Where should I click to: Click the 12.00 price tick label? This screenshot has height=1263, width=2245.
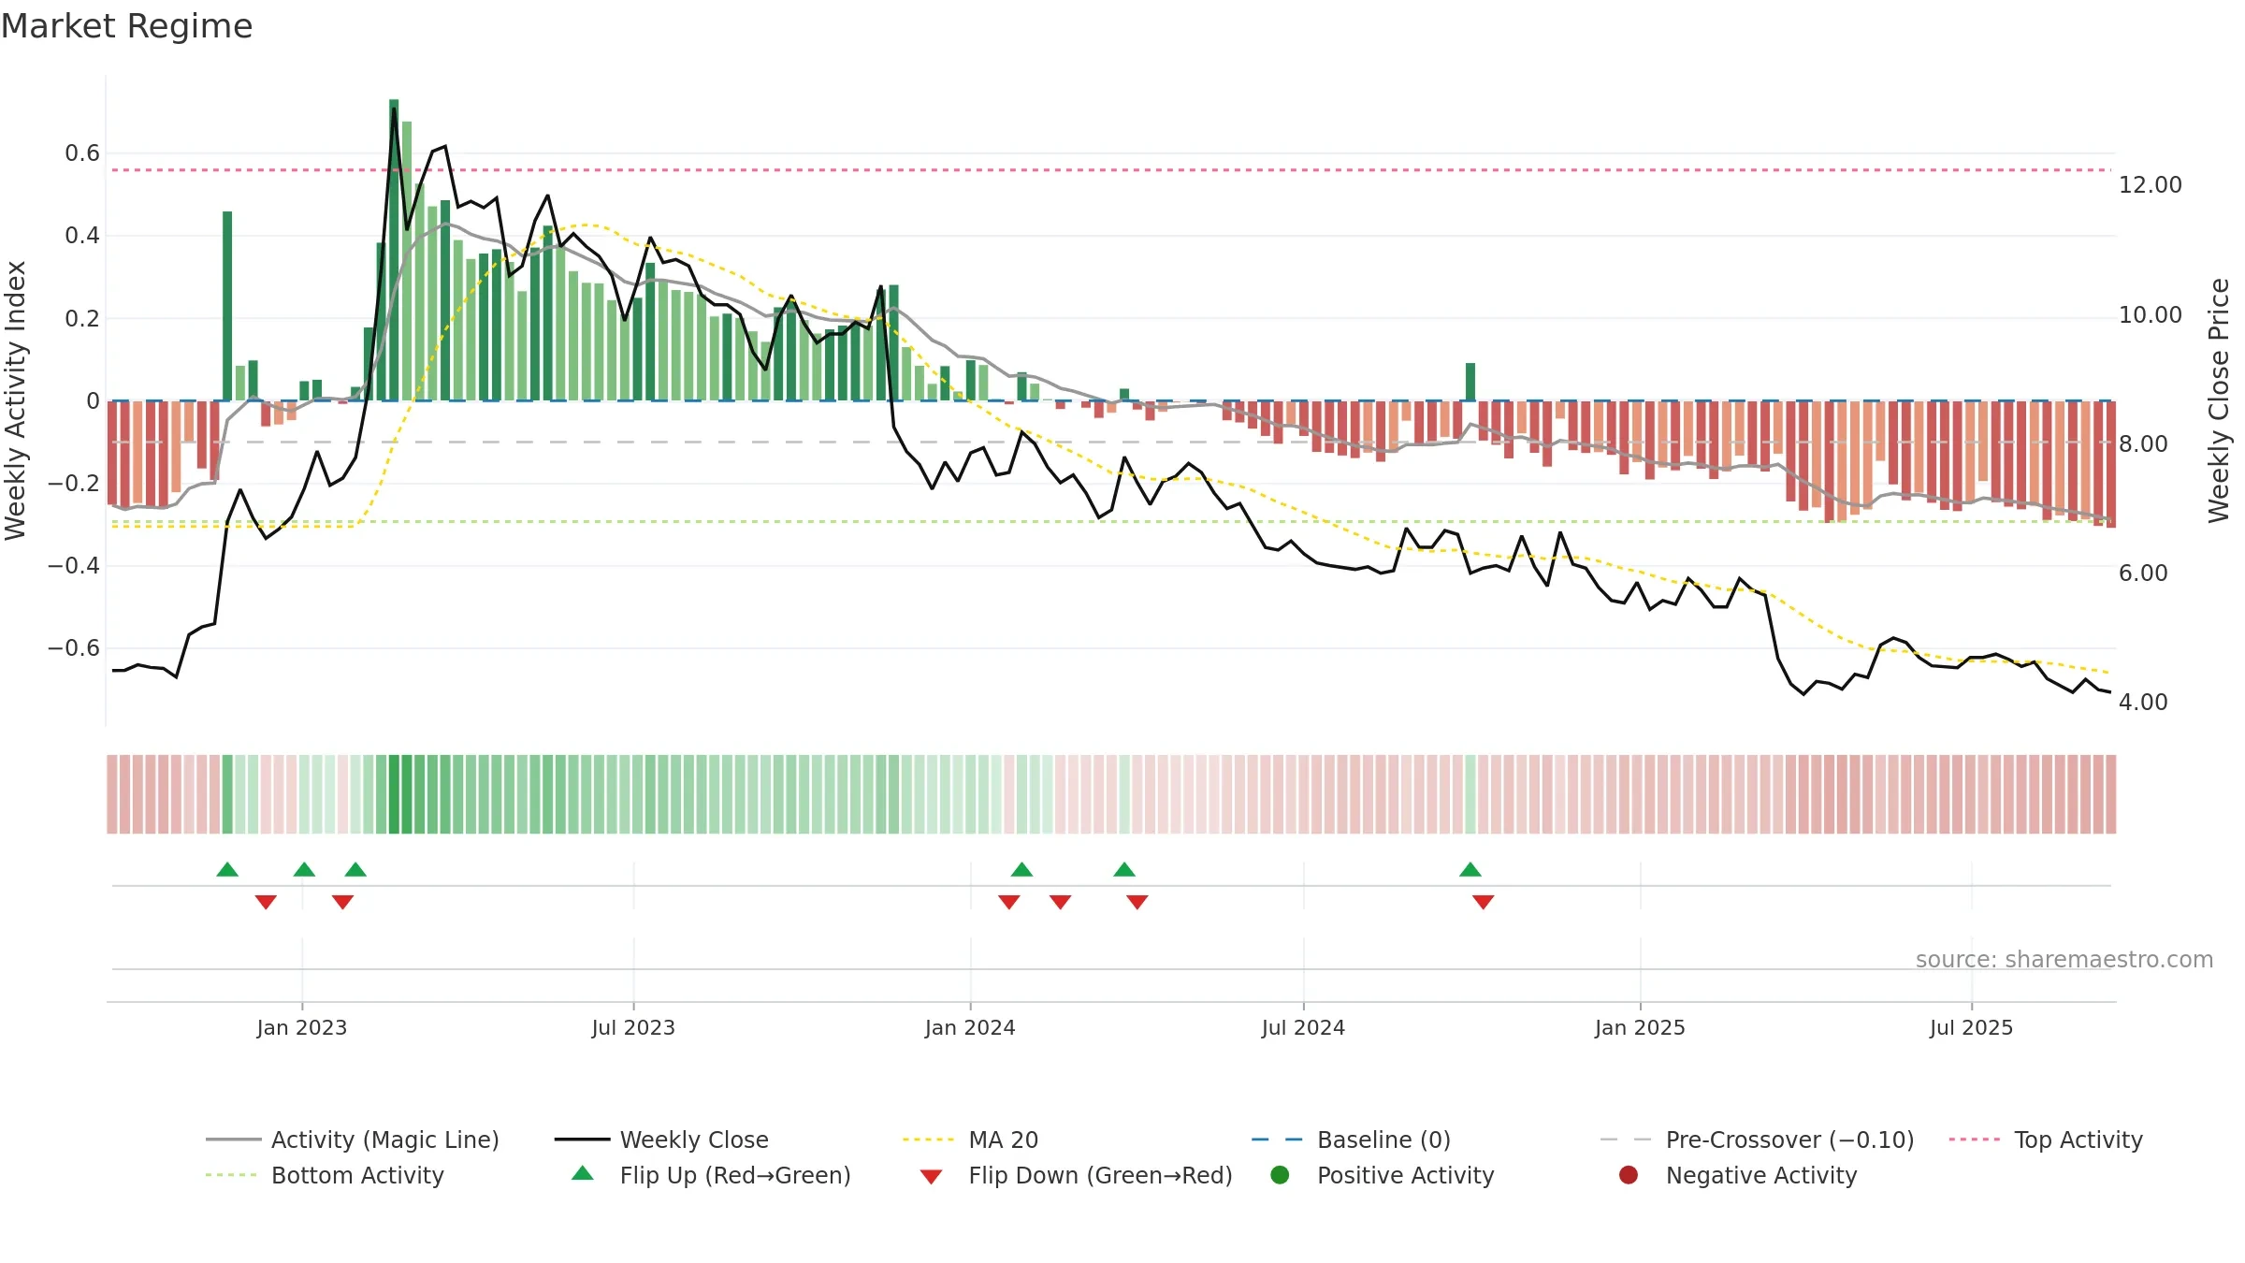[x=2150, y=185]
